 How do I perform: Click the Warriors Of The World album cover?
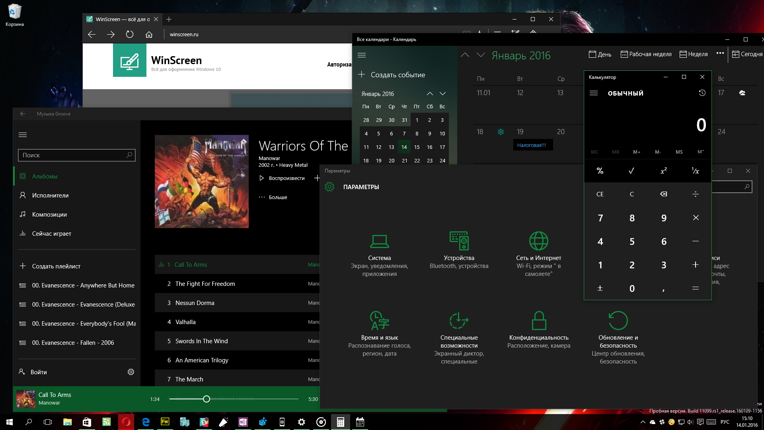pyautogui.click(x=202, y=182)
